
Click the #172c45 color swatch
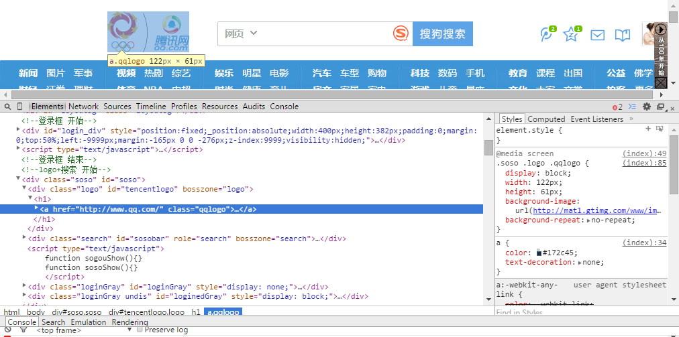539,253
